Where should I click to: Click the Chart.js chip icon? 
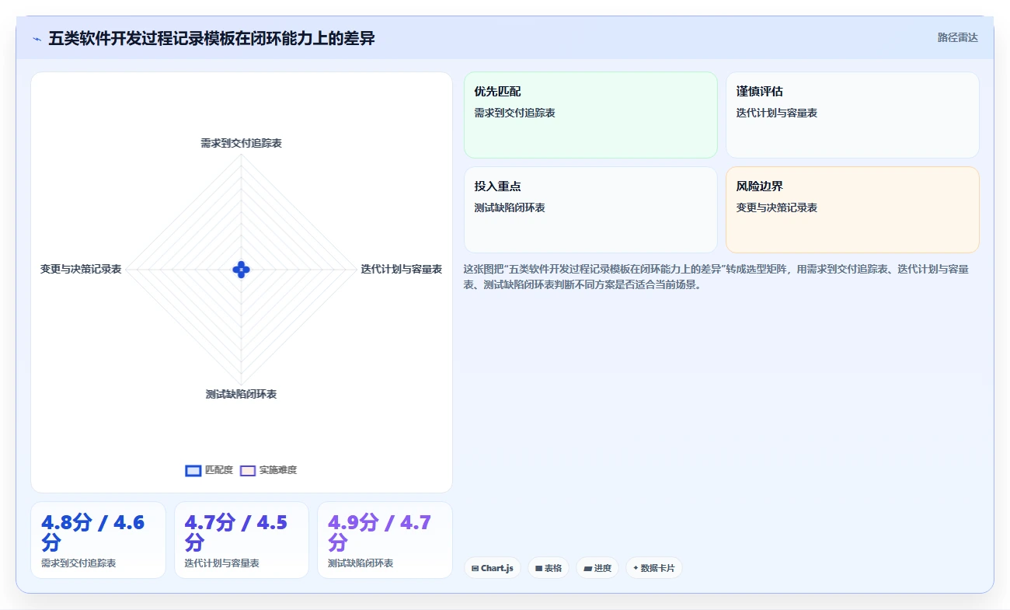[x=475, y=568]
